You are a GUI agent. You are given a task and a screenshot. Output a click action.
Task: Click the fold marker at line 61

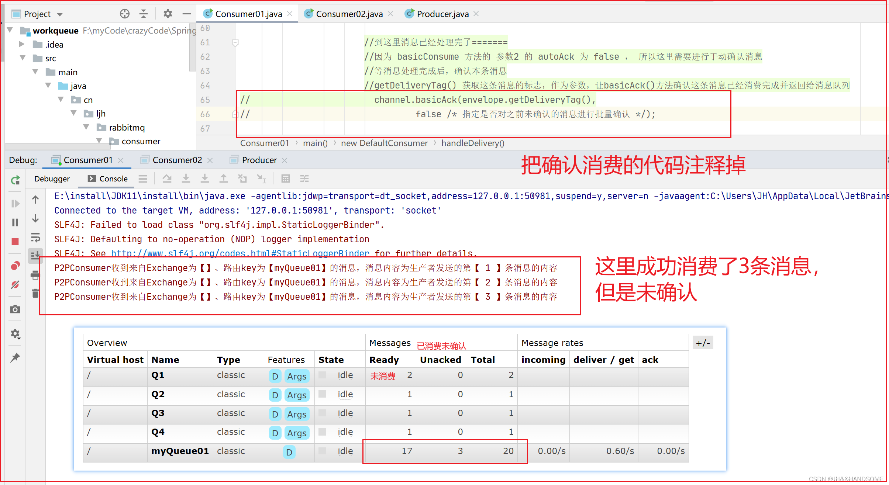(235, 43)
